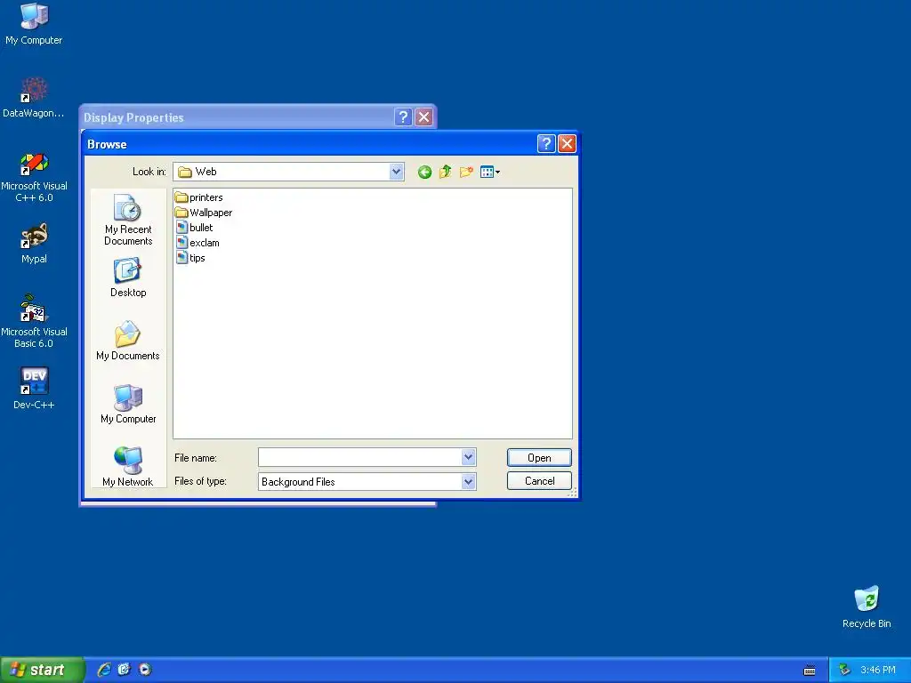Create a new folder with toolbar icon
911x683 pixels.
(466, 172)
